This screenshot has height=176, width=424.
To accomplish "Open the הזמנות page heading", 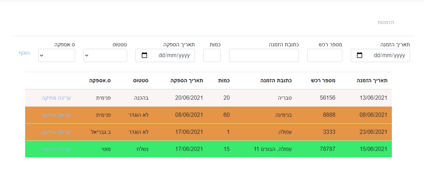I will pos(386,22).
